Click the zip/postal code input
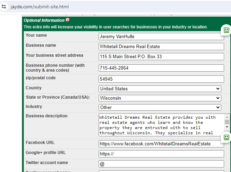 pos(161,79)
